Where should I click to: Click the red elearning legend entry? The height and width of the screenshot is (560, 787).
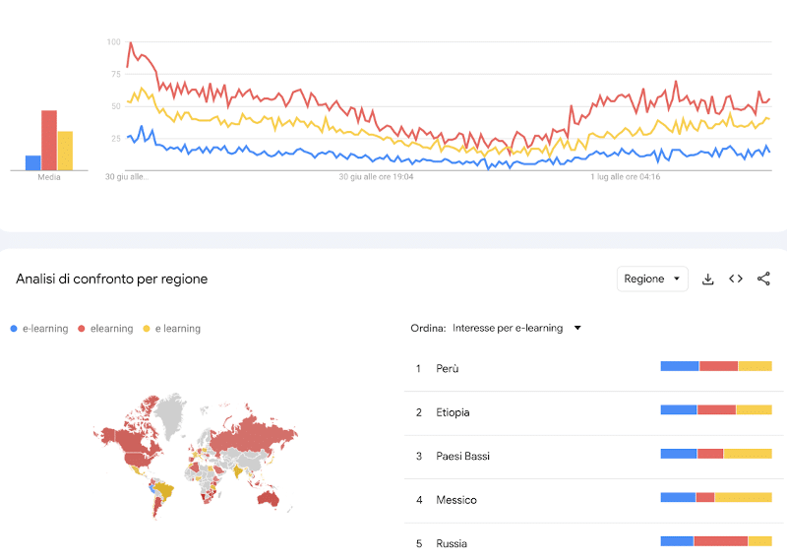[x=105, y=329]
